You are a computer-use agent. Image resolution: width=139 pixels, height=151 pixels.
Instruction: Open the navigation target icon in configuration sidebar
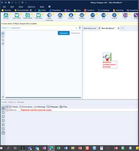3,37
